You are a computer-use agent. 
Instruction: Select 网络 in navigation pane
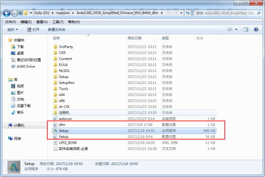tap(14, 139)
